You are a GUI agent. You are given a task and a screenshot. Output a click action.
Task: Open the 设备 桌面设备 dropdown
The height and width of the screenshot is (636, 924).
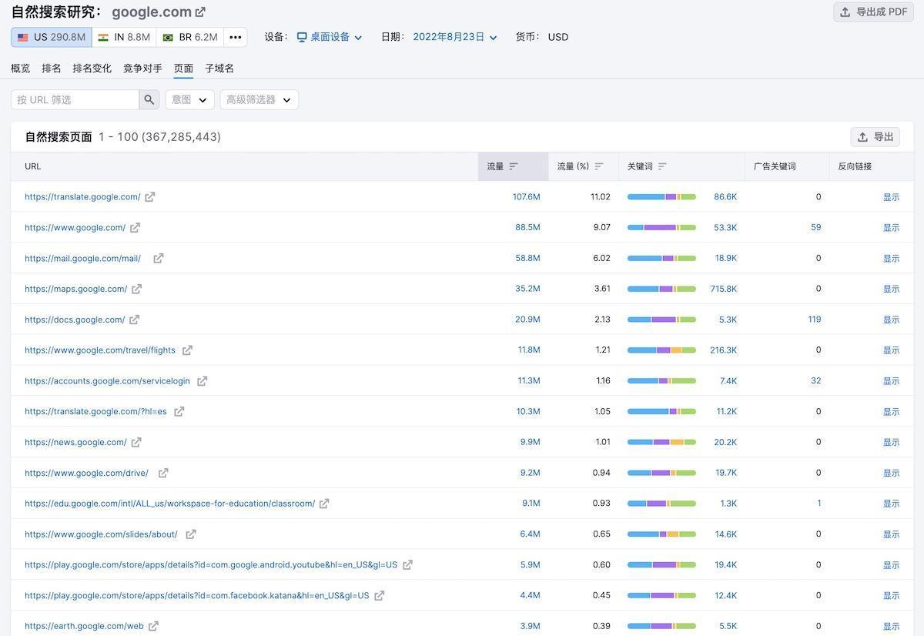[330, 37]
